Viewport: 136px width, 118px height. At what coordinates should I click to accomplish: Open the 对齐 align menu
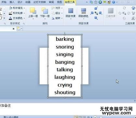coord(57,8)
